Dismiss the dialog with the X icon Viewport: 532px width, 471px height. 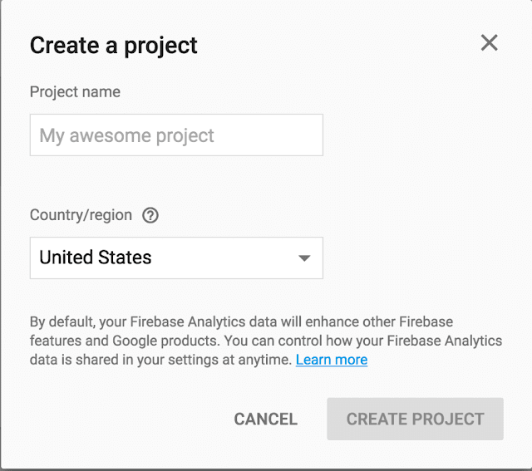coord(489,42)
